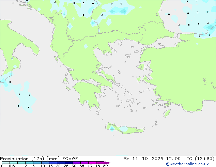The image size is (216, 167).
Task: Select the 2–5 mm legend color box
Action: 29,163
